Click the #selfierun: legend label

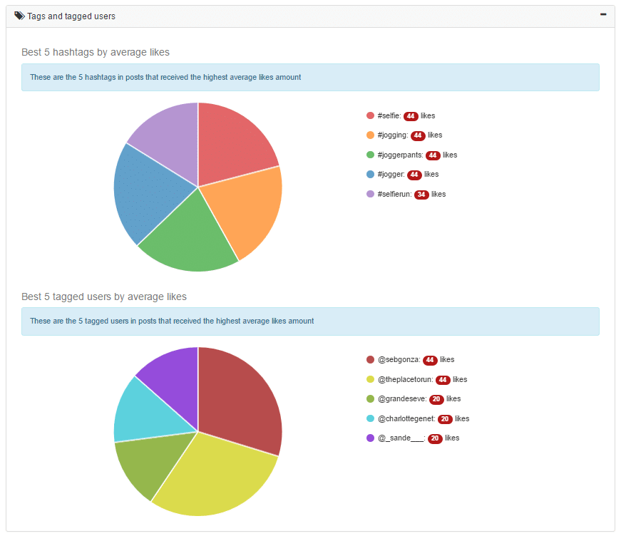click(x=395, y=194)
